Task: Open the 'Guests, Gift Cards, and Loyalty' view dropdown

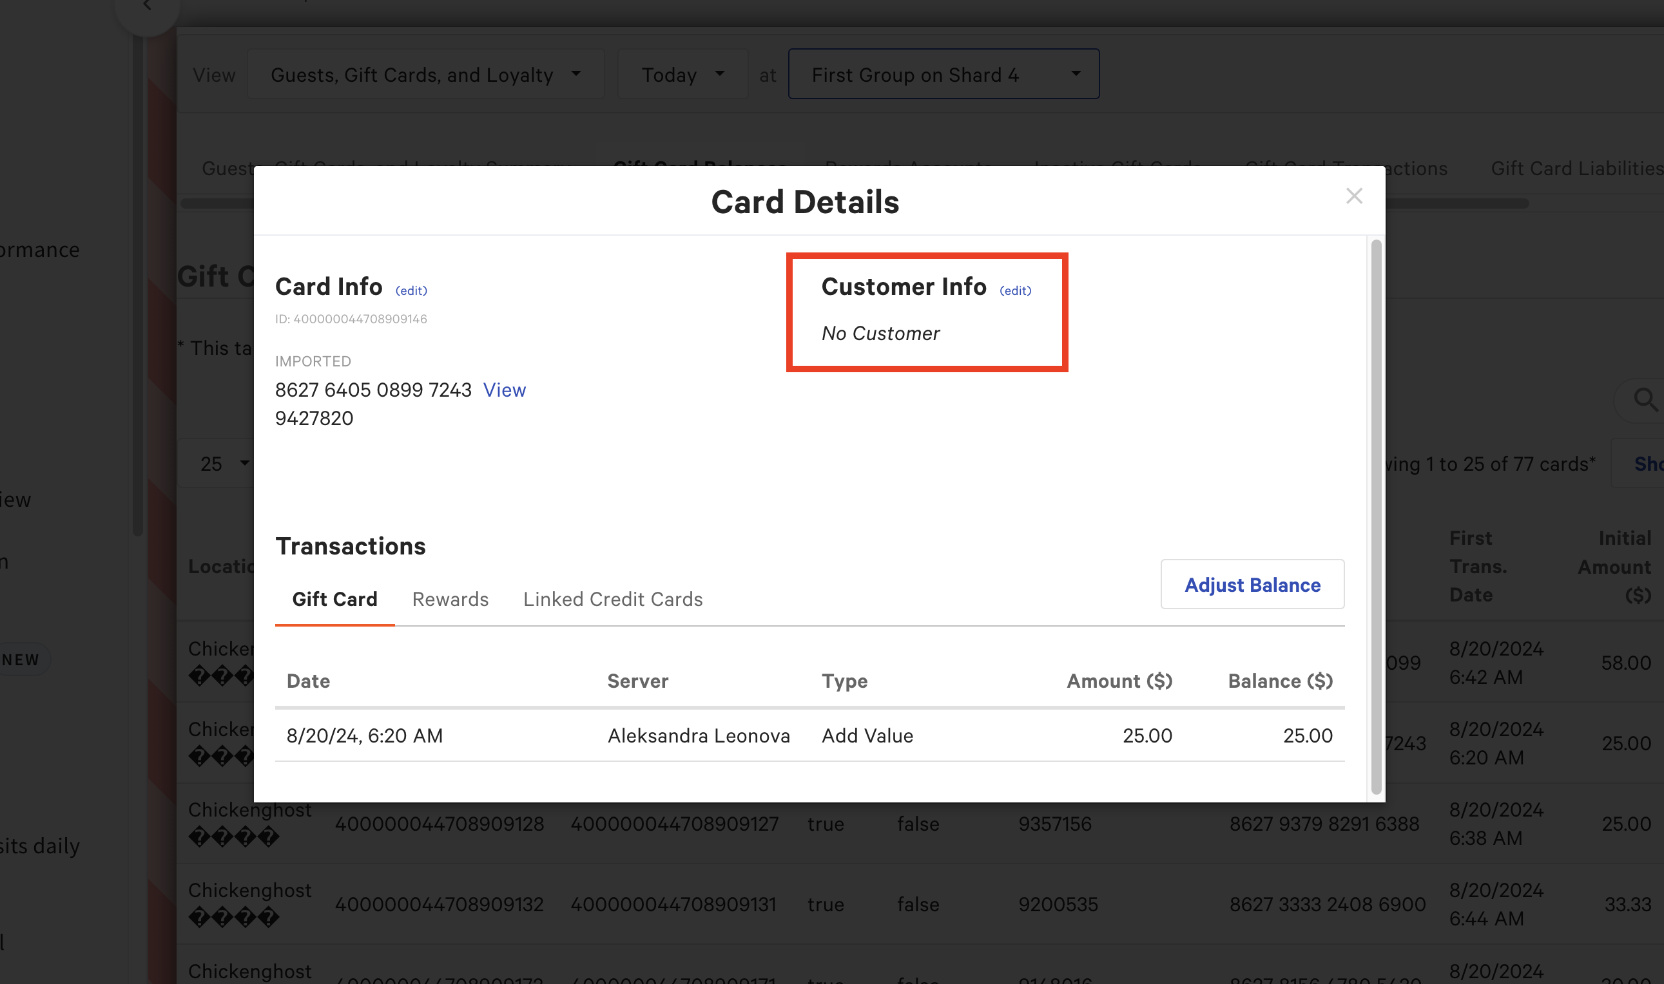Action: point(425,74)
